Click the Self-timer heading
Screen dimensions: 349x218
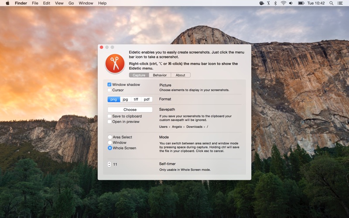(167, 164)
